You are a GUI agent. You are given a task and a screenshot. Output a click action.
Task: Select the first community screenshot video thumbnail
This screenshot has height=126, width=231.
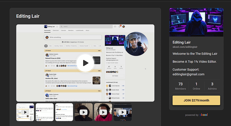pyautogui.click(x=25, y=112)
